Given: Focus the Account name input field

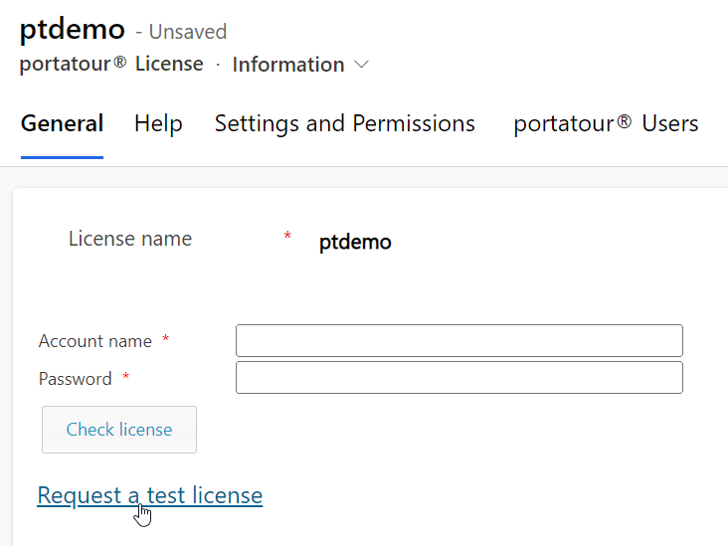Looking at the screenshot, I should pos(459,341).
